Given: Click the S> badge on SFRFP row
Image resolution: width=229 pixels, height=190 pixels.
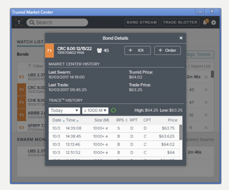Looking at the screenshot, I should click(x=22, y=128).
